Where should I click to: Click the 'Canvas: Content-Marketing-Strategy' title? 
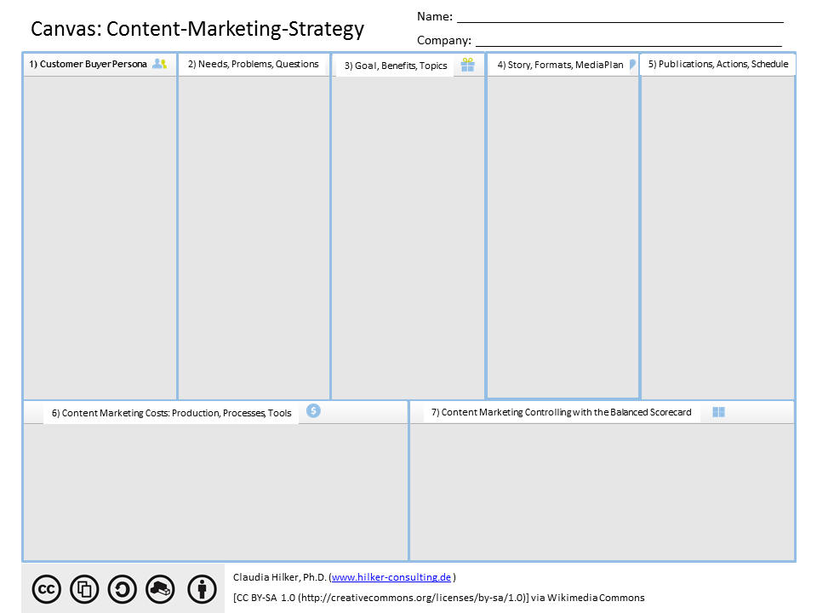click(197, 29)
